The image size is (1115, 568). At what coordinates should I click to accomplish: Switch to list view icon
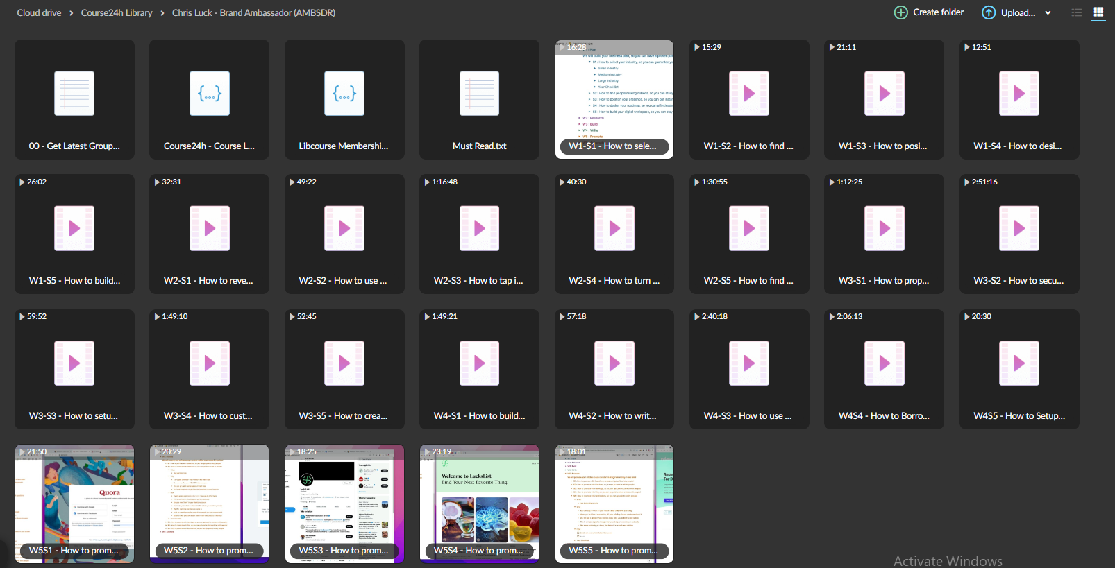[x=1077, y=12]
